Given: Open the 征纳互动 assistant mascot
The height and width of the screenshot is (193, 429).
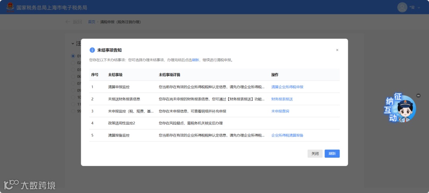Looking at the screenshot, I should pyautogui.click(x=401, y=108).
